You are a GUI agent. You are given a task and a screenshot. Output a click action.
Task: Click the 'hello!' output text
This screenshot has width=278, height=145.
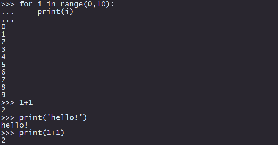pos(14,125)
